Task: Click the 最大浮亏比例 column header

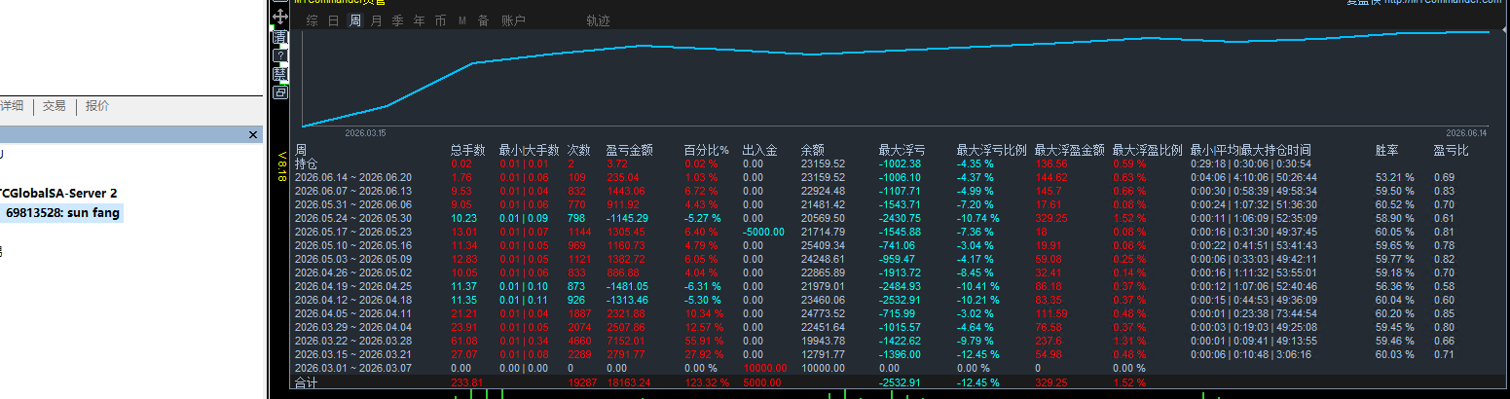Action: tap(991, 150)
